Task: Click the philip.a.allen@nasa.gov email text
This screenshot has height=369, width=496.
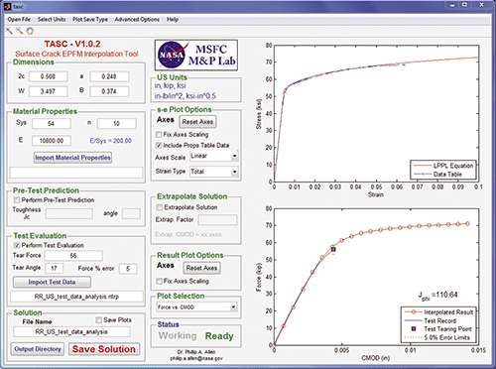Action: [x=196, y=358]
